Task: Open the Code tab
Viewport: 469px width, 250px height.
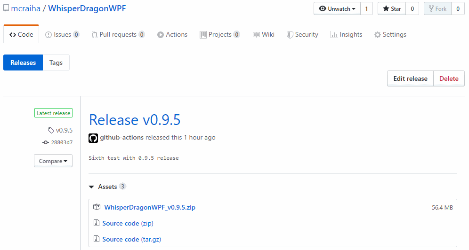Action: [21, 34]
